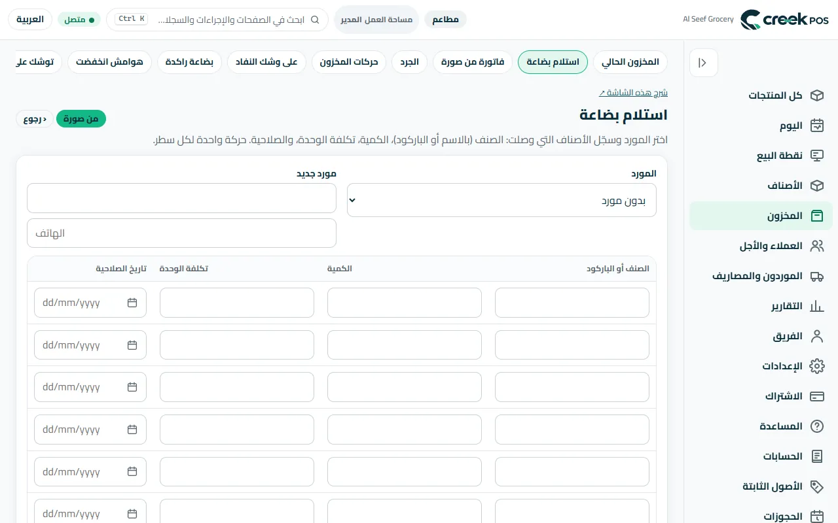The image size is (838, 523).
Task: Switch language with العربية button
Action: pos(30,20)
